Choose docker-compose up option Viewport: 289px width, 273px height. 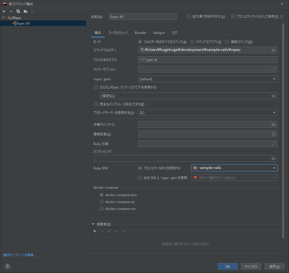click(101, 202)
